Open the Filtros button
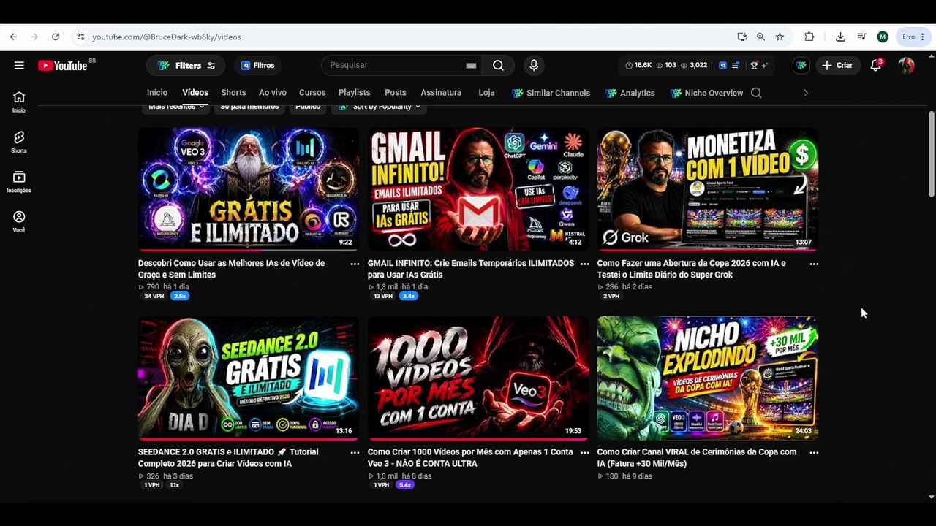 [x=257, y=65]
